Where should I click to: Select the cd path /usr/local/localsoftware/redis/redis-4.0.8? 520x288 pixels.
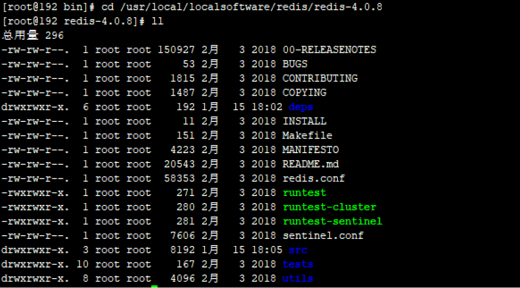point(252,7)
